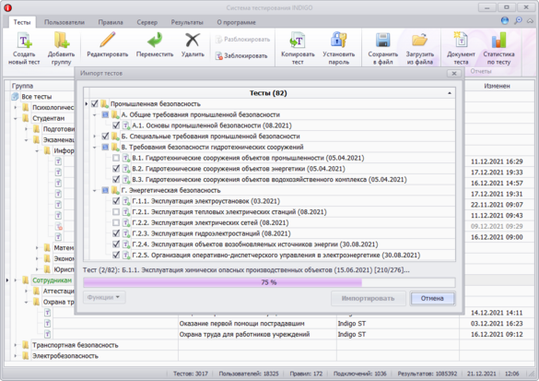Open Test statistics chart icon
The width and height of the screenshot is (539, 381).
[x=498, y=41]
